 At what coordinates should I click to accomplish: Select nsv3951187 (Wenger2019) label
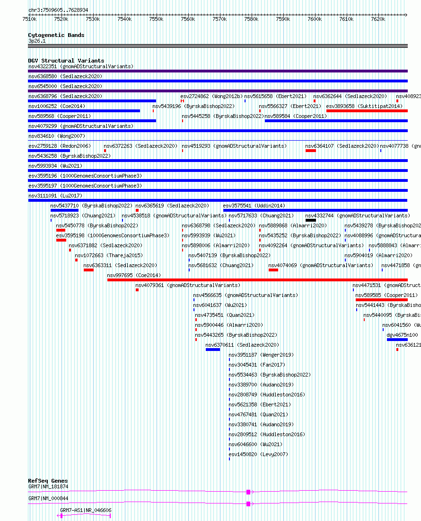[x=261, y=356]
